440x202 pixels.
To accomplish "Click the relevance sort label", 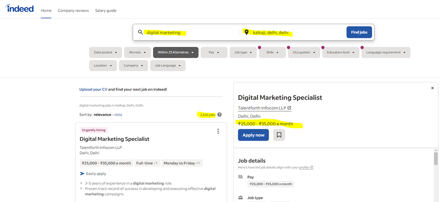I will 102,115.
